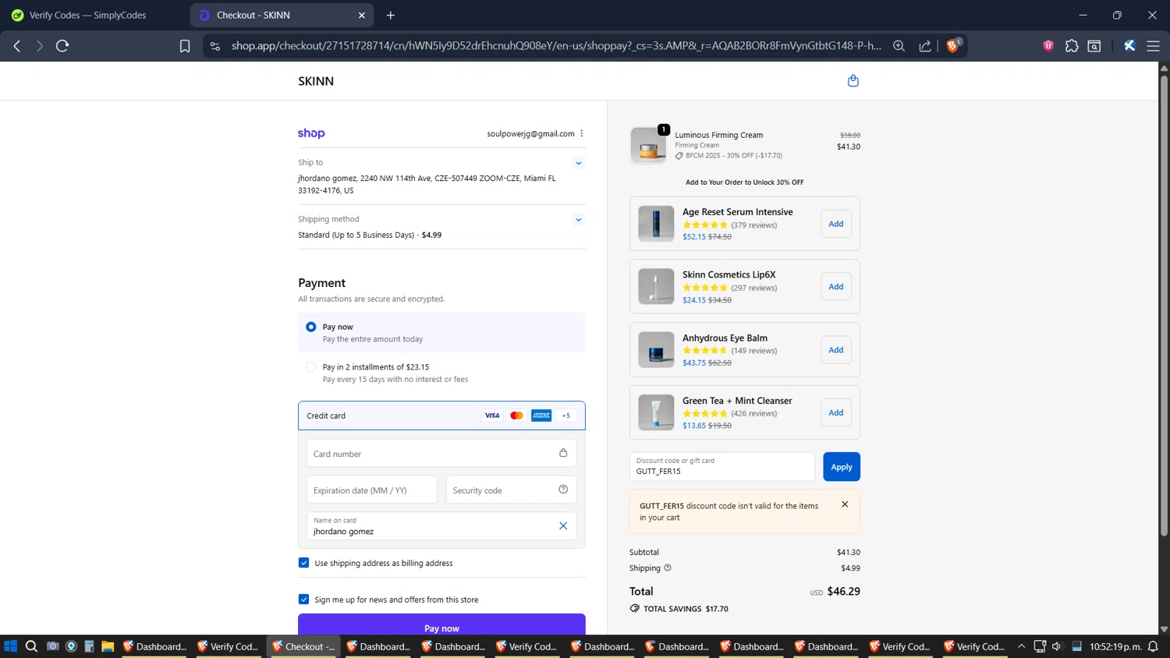This screenshot has width=1170, height=658.
Task: Dismiss the GUTT_FER15 invalid code message
Action: pos(845,504)
